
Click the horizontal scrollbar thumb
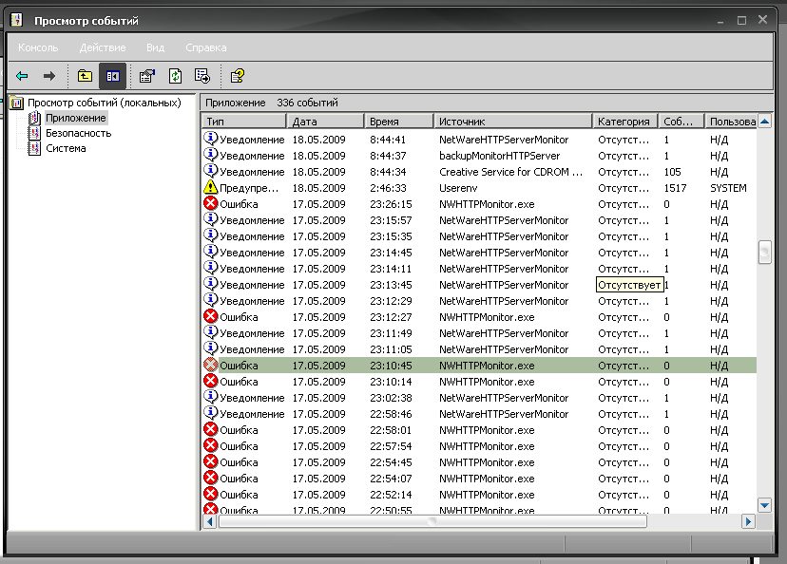point(432,521)
